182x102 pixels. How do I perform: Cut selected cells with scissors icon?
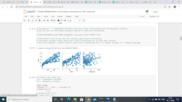(x=33, y=21)
